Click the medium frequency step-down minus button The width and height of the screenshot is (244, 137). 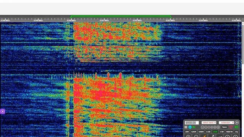(x=206, y=127)
